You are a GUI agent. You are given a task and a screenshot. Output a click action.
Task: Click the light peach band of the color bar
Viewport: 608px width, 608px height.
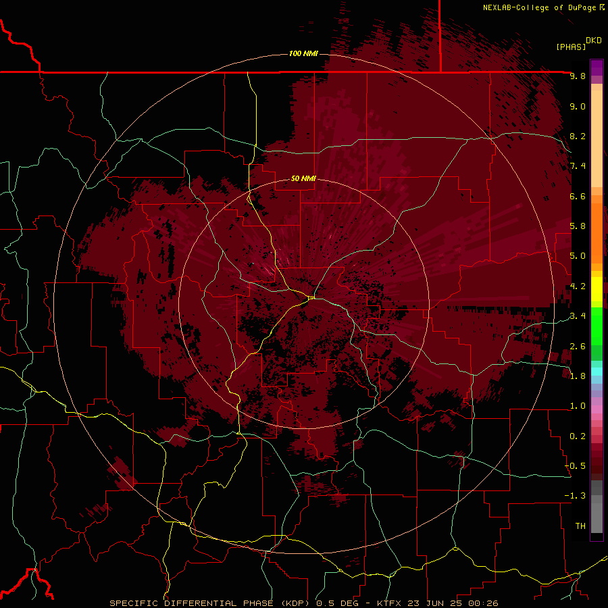pyautogui.click(x=597, y=138)
